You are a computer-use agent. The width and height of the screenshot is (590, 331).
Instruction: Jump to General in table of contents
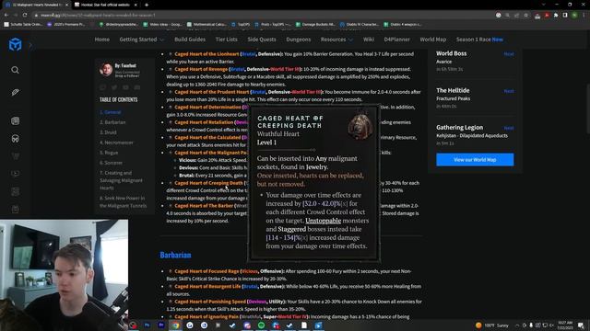coord(111,112)
